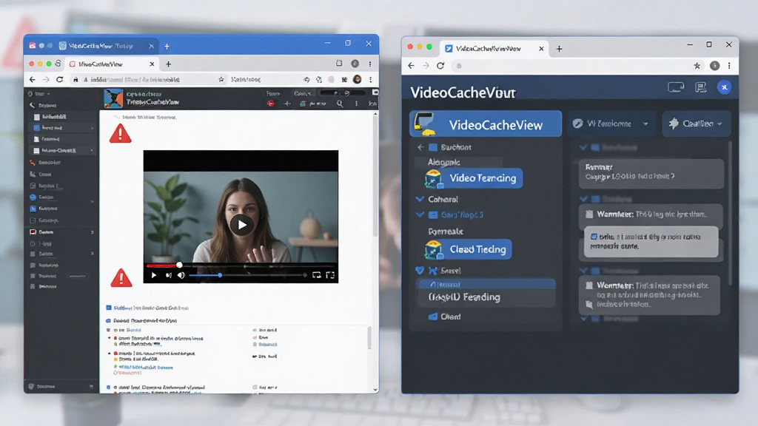The width and height of the screenshot is (758, 426).
Task: Click the screen-cast icon in the VideoCacheVuut header
Action: coord(676,87)
